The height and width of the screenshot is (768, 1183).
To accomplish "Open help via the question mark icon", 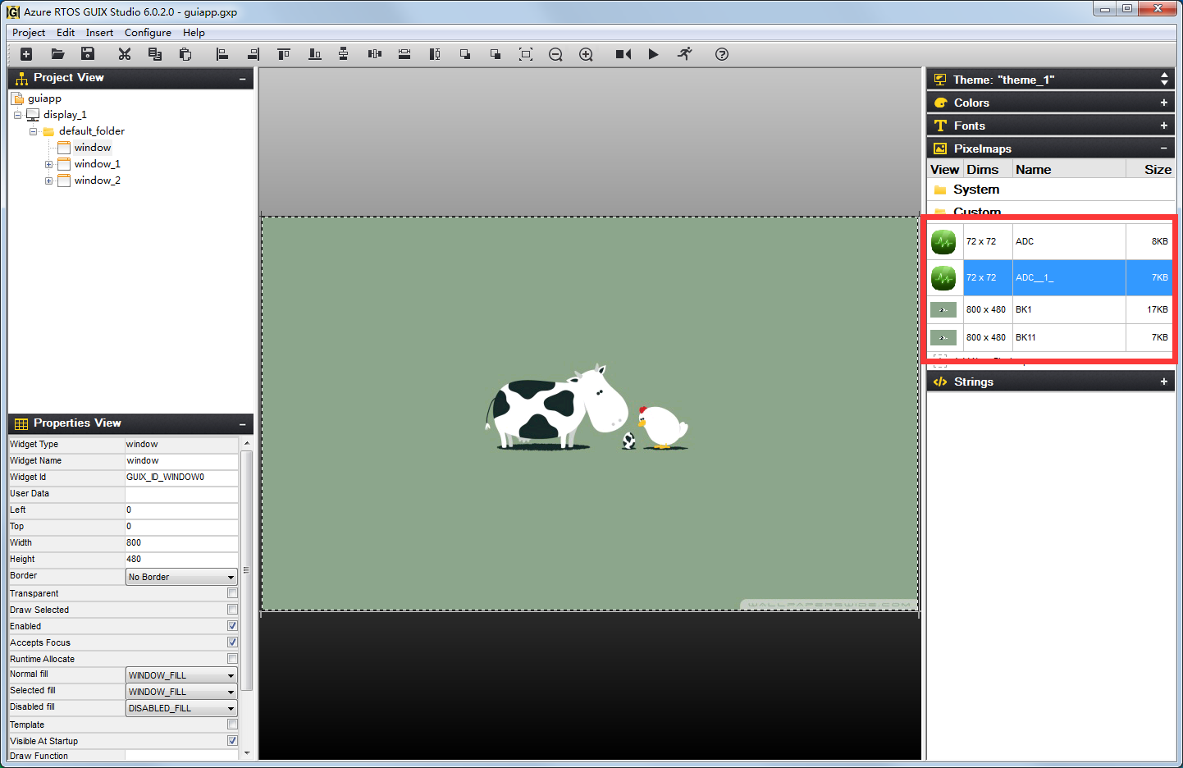I will pos(722,54).
